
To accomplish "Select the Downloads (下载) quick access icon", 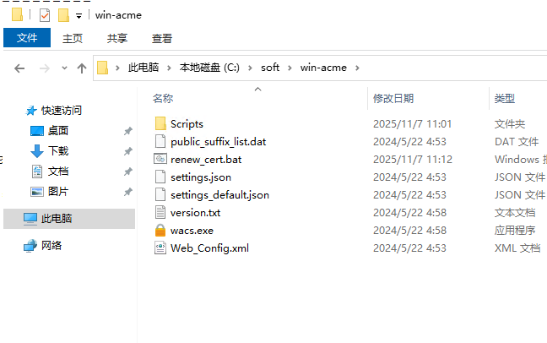I will [37, 151].
